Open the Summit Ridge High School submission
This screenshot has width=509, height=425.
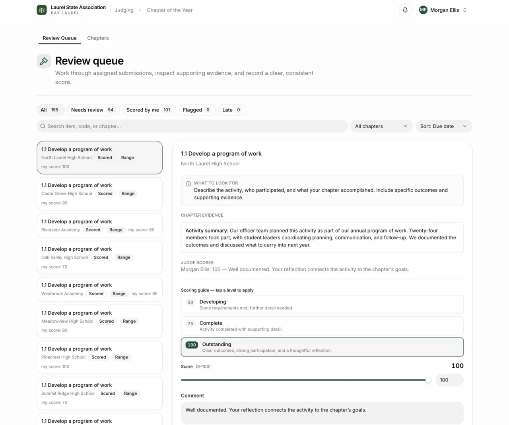click(x=100, y=393)
